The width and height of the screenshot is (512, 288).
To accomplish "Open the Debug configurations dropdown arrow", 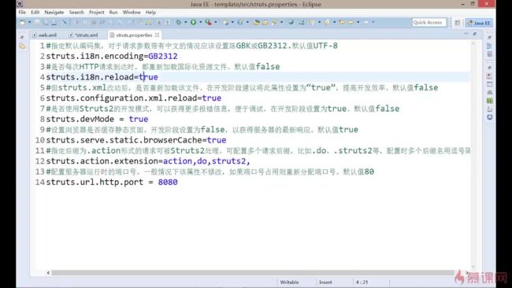I will click(185, 23).
